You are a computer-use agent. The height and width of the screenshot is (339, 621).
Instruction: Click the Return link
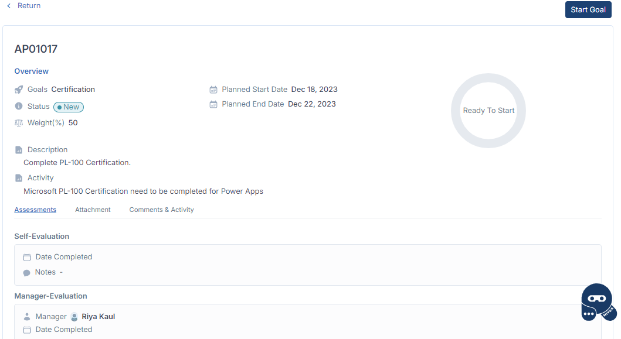[x=29, y=5]
